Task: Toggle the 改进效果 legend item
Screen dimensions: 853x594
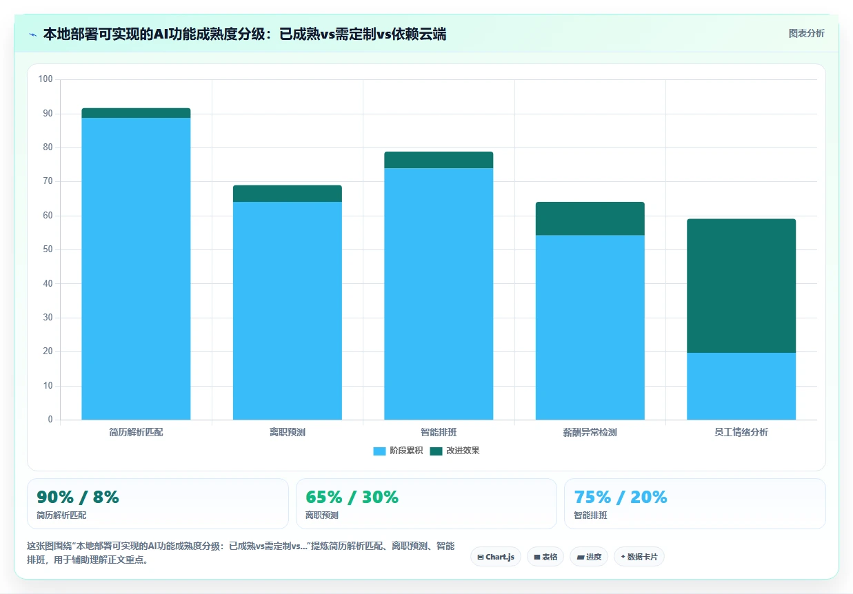Action: (455, 451)
